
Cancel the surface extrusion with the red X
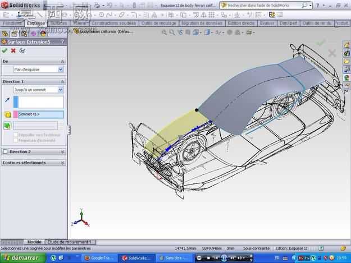[13, 50]
